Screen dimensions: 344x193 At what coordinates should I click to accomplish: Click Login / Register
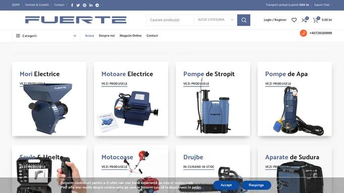[x=275, y=20]
